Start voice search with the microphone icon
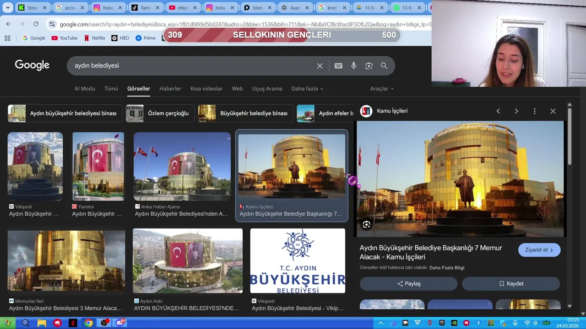Viewport: 586px width, 329px height. tap(353, 66)
